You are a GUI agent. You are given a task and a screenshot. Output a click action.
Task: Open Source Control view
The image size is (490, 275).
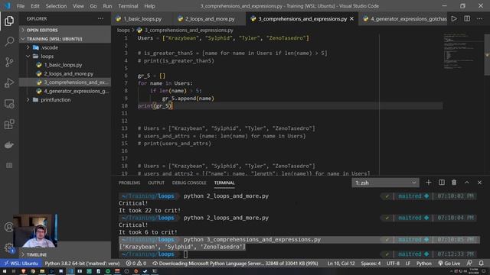click(x=9, y=62)
